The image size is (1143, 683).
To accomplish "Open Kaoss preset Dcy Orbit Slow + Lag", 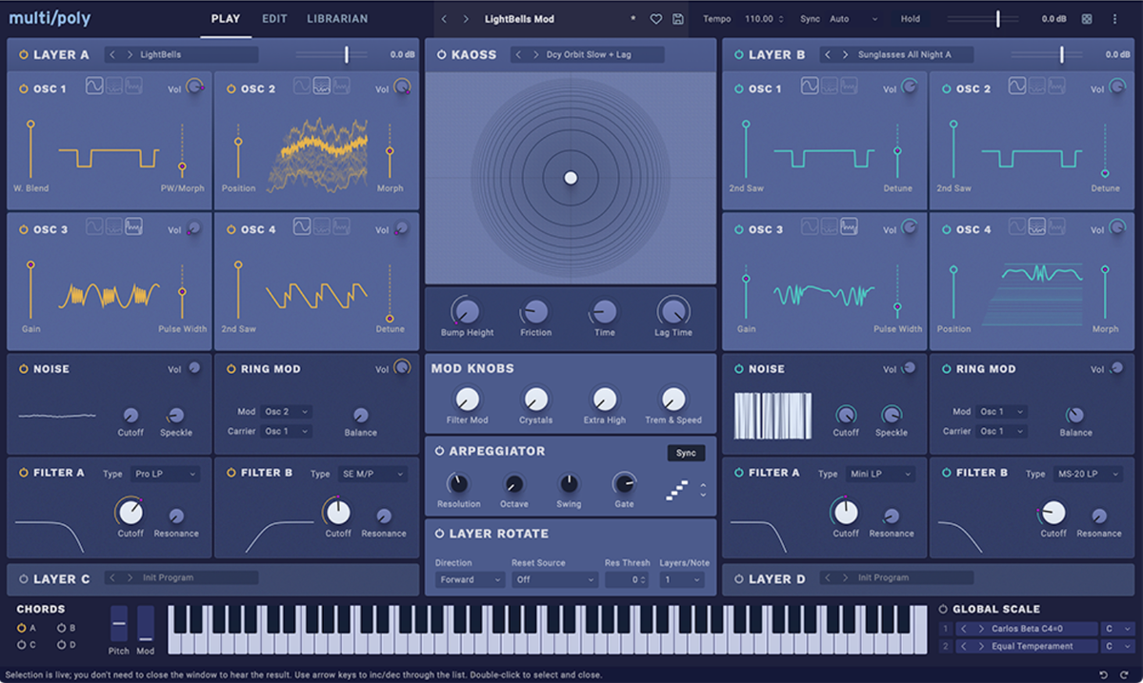I will click(589, 55).
